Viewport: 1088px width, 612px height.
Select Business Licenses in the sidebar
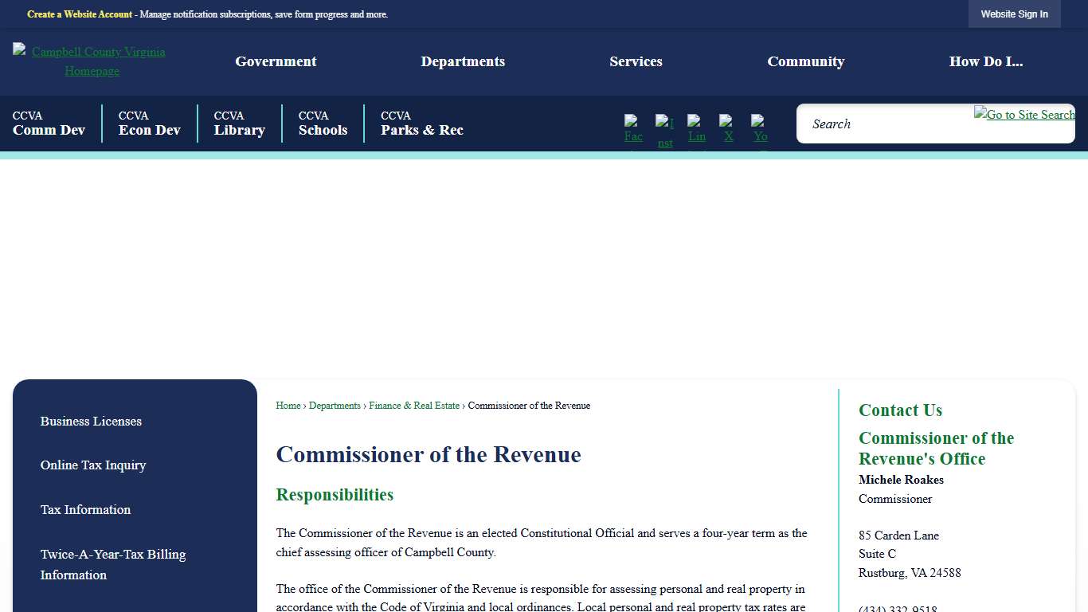[91, 422]
